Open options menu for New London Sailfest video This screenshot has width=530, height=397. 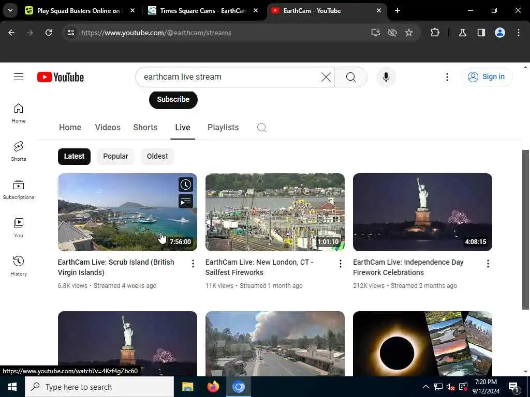[x=341, y=264]
